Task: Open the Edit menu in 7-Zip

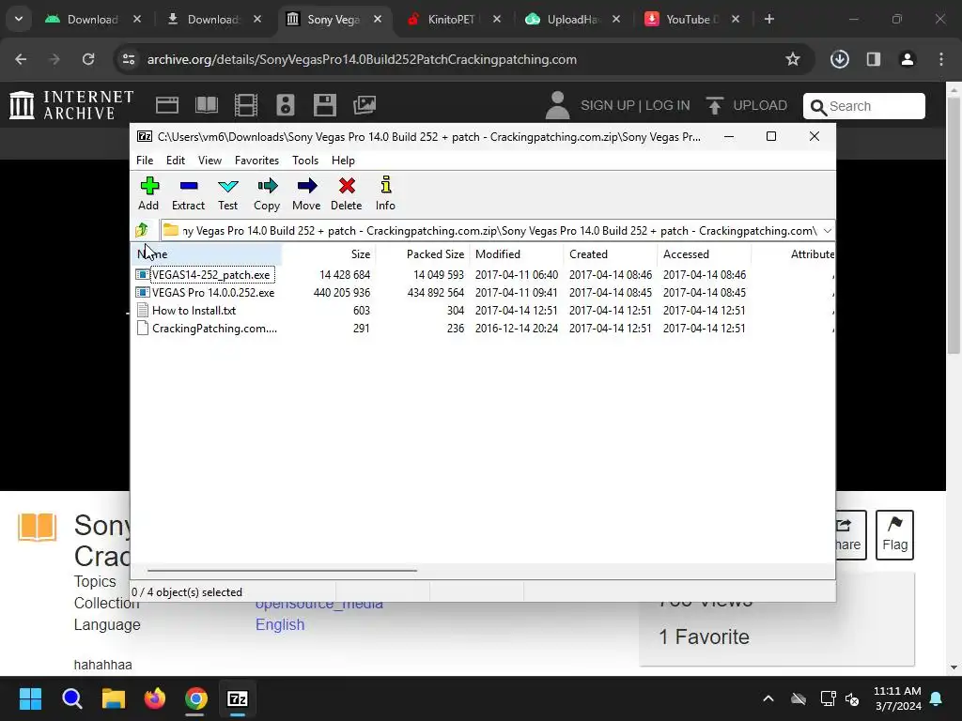Action: pyautogui.click(x=176, y=160)
